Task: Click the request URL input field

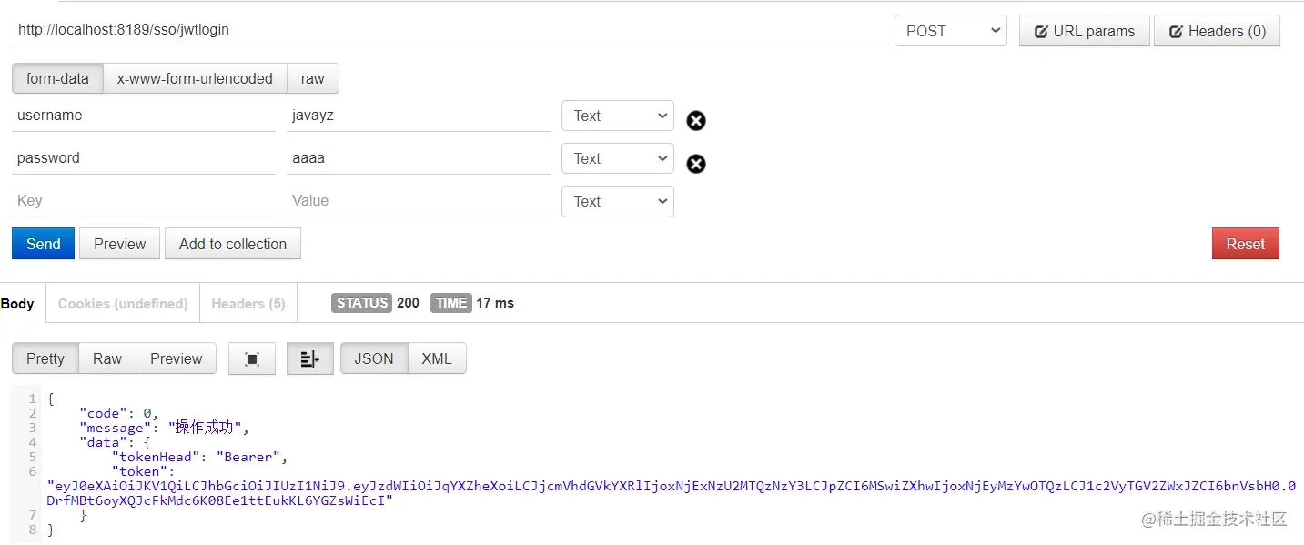Action: [x=450, y=30]
